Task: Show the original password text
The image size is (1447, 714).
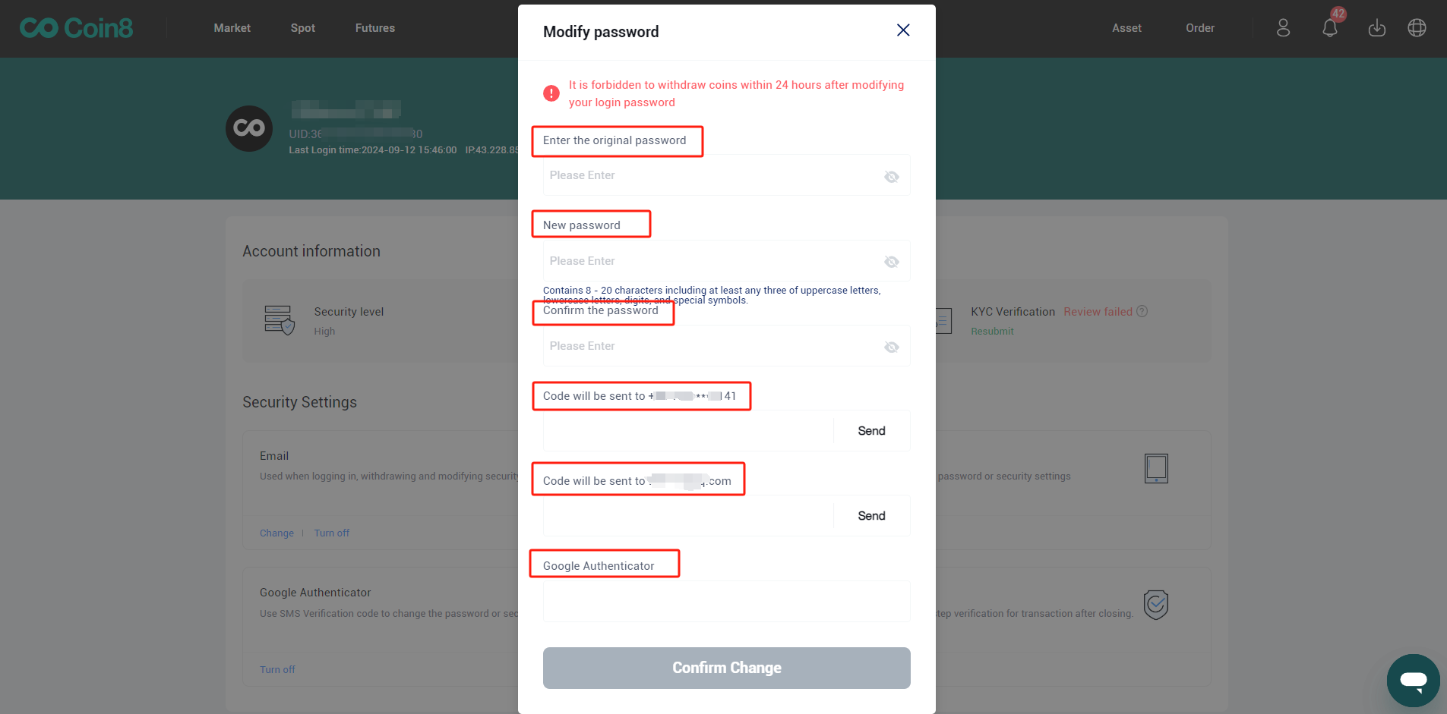Action: pyautogui.click(x=892, y=177)
